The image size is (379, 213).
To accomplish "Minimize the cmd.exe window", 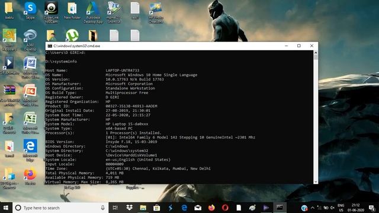I will tap(287, 46).
